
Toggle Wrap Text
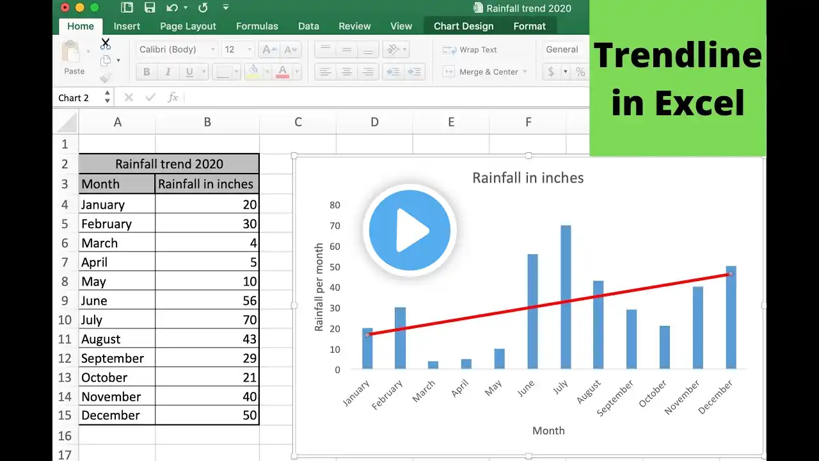point(470,50)
